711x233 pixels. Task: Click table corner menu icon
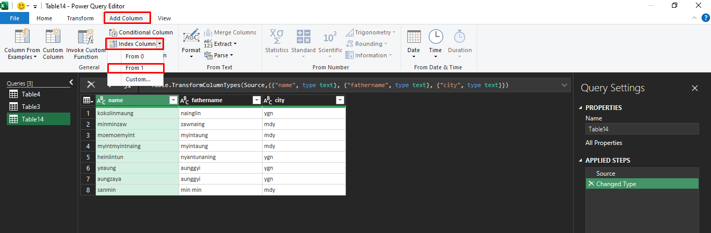click(x=88, y=100)
